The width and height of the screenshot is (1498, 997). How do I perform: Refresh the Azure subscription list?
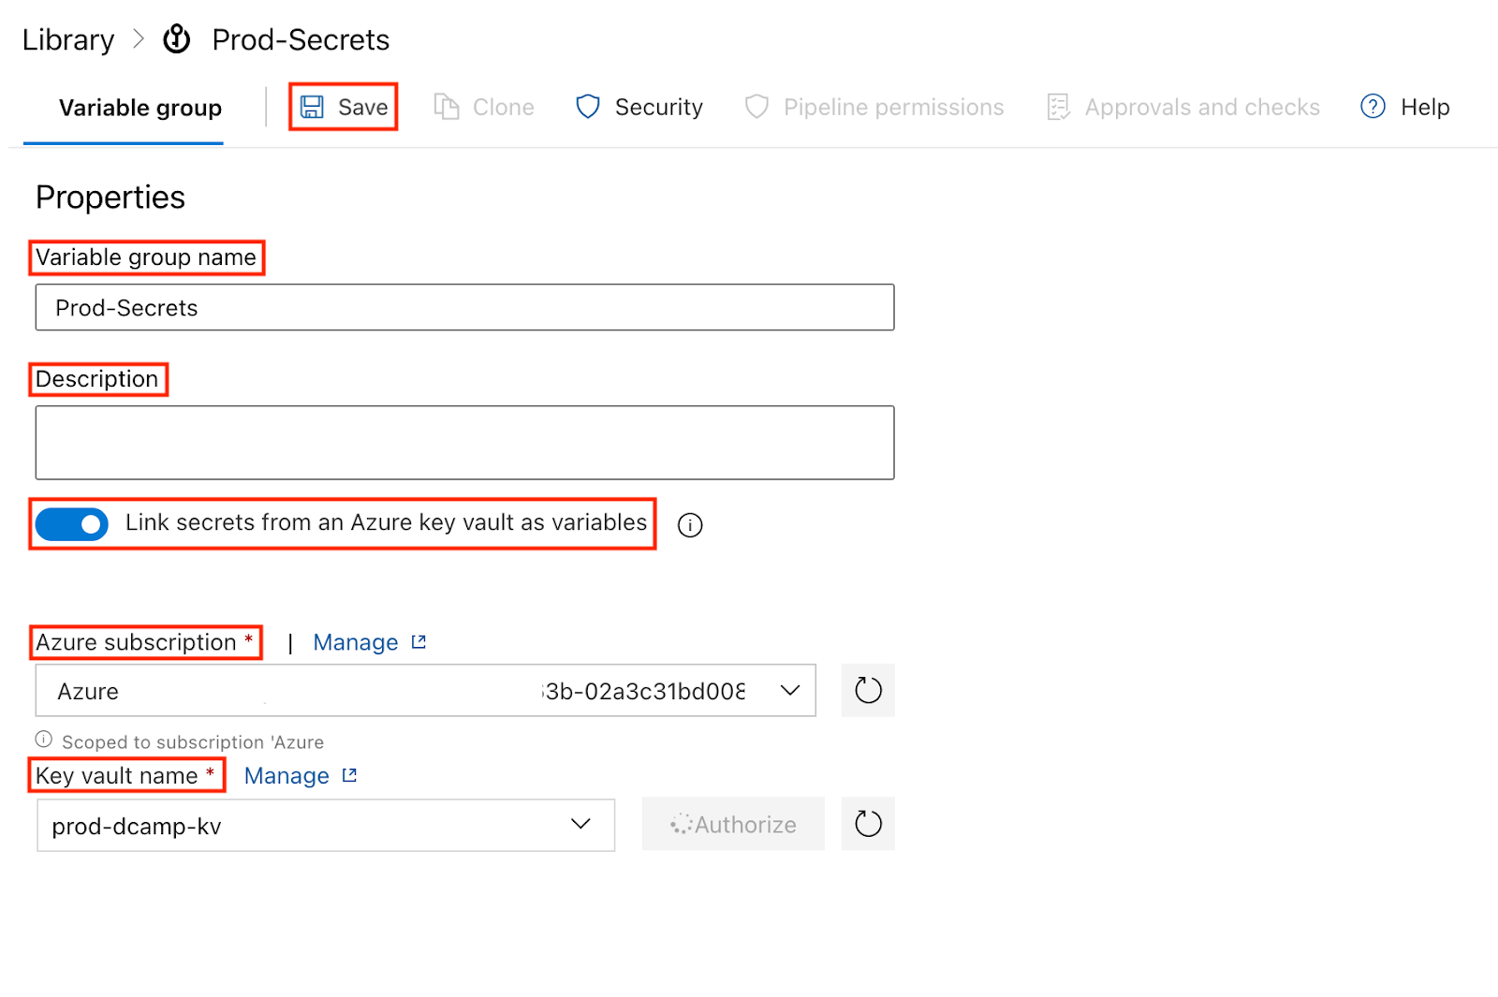tap(867, 690)
